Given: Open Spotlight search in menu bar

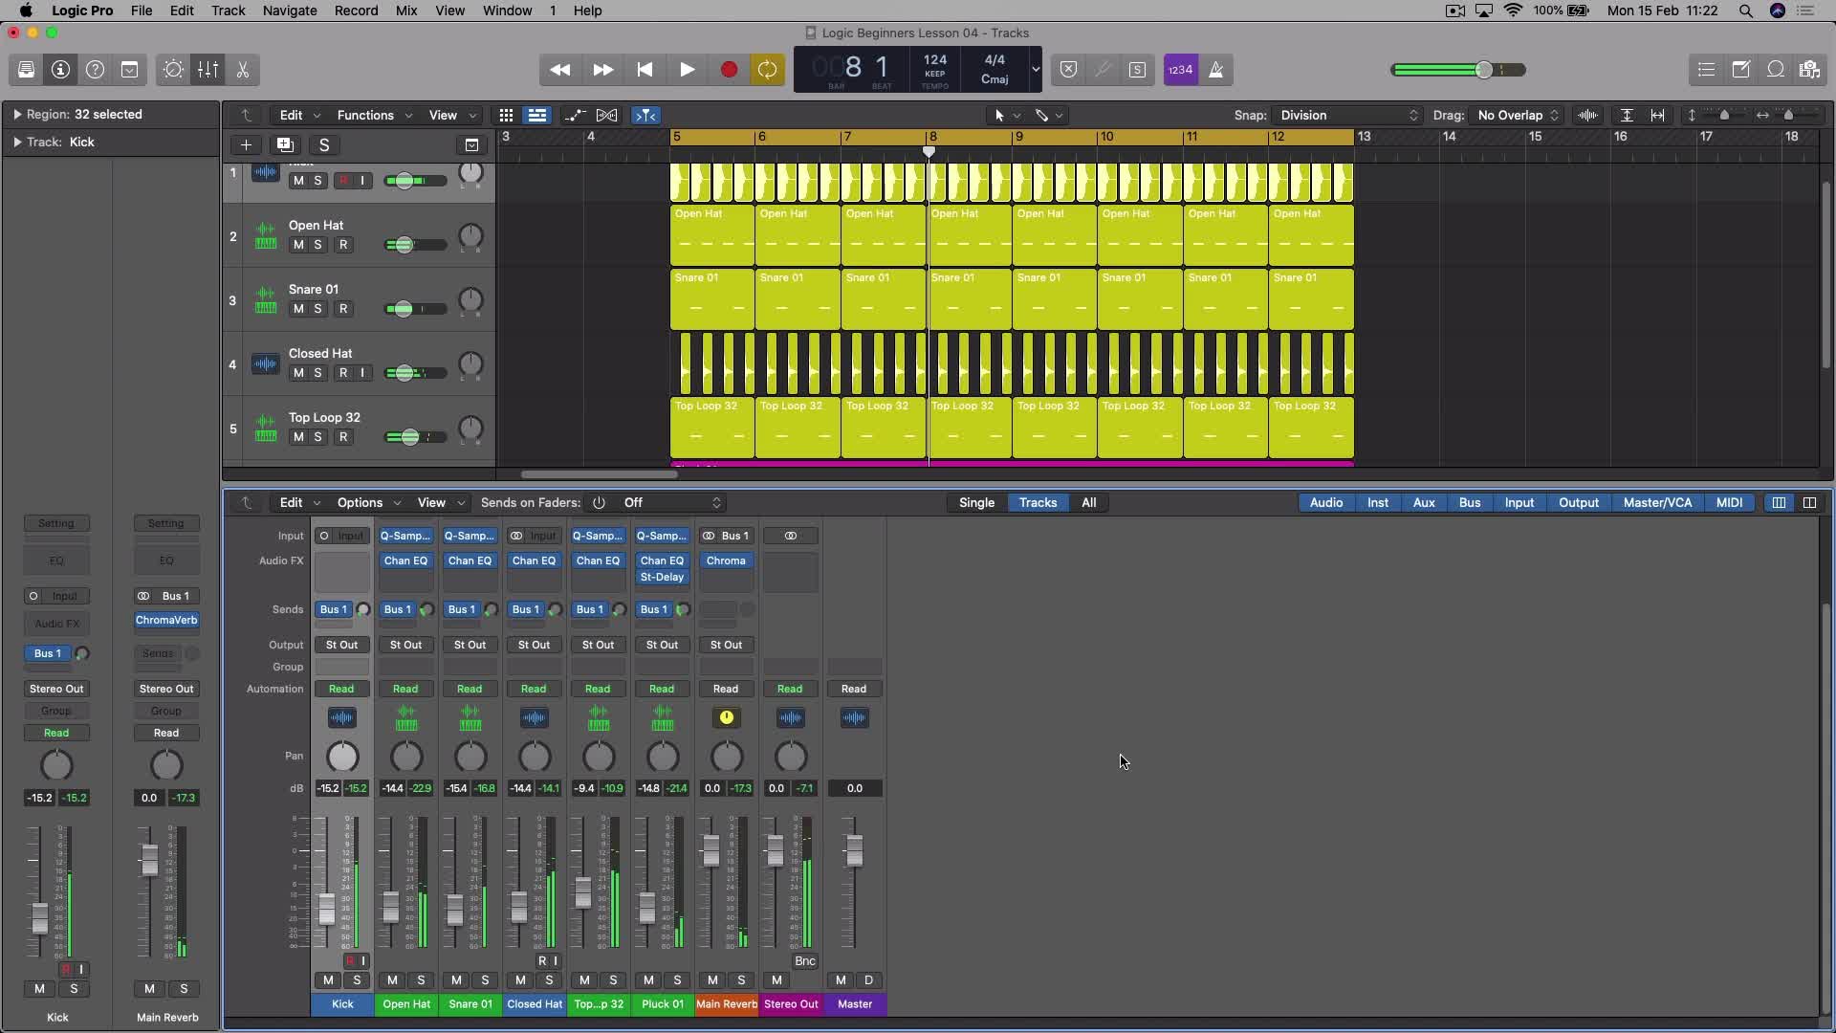Looking at the screenshot, I should click(x=1745, y=11).
